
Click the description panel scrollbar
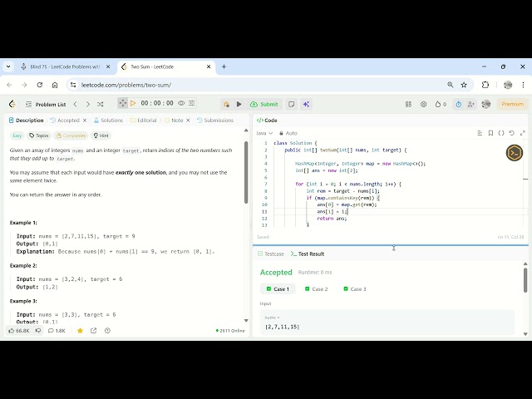(x=246, y=172)
